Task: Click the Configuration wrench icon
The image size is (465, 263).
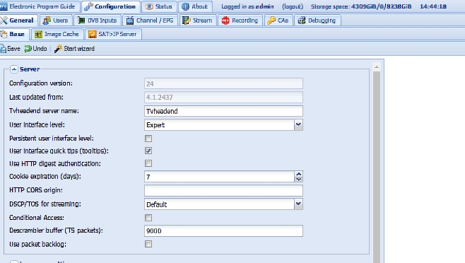Action: pos(88,6)
